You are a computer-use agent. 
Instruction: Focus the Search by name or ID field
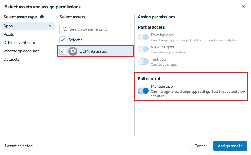click(x=95, y=29)
